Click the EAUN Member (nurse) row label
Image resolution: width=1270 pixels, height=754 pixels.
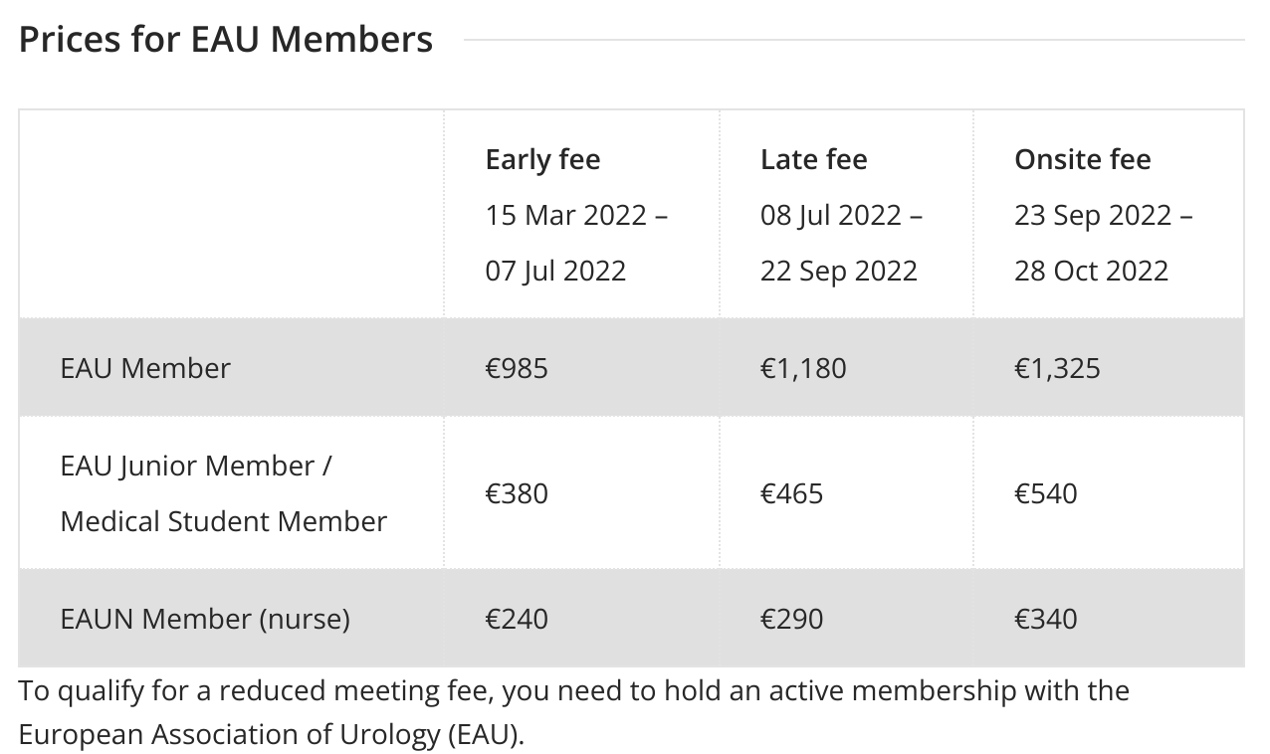coord(205,619)
